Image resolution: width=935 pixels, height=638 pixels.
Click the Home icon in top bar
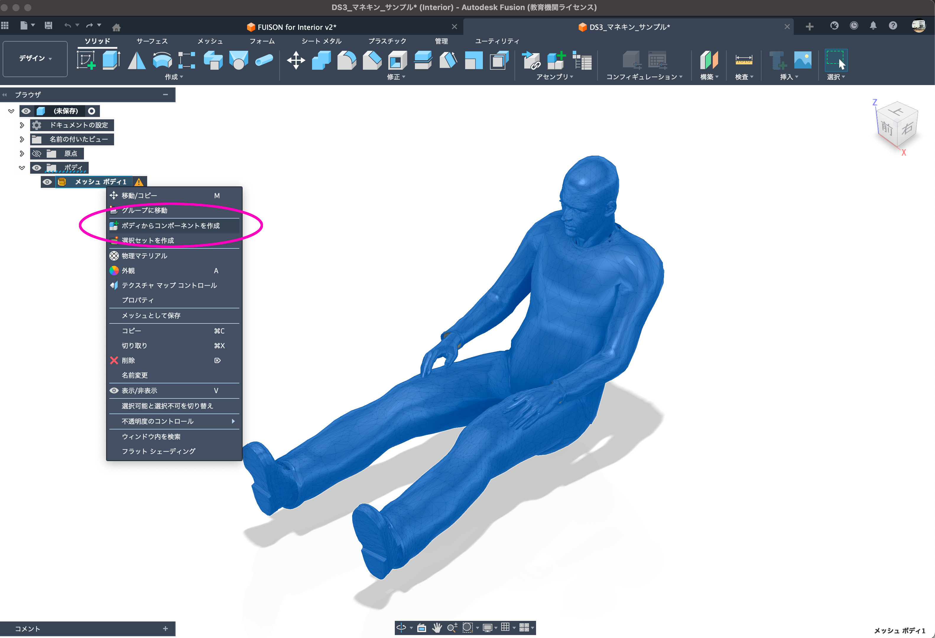tap(116, 27)
